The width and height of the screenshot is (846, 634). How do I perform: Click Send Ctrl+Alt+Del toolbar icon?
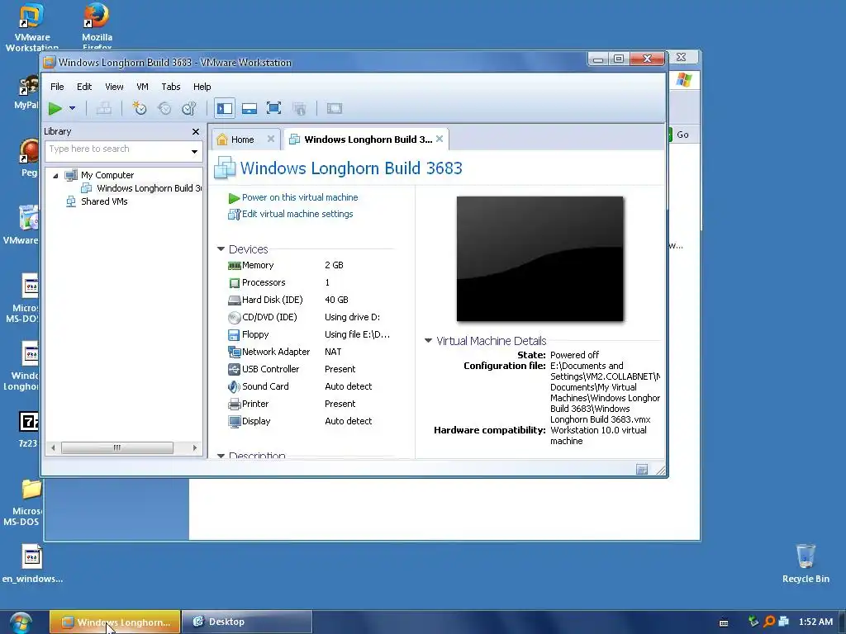tap(103, 108)
